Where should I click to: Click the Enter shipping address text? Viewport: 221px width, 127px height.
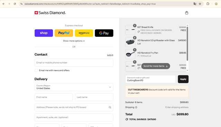point(177,107)
